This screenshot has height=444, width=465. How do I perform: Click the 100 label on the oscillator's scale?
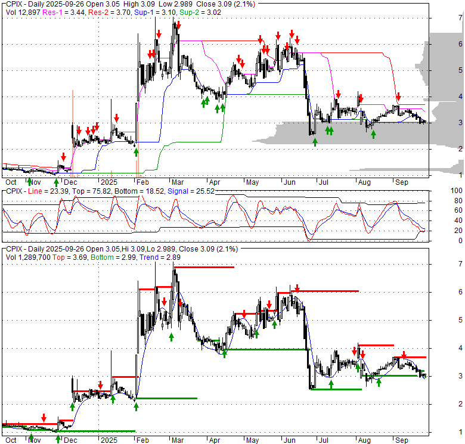pos(457,191)
